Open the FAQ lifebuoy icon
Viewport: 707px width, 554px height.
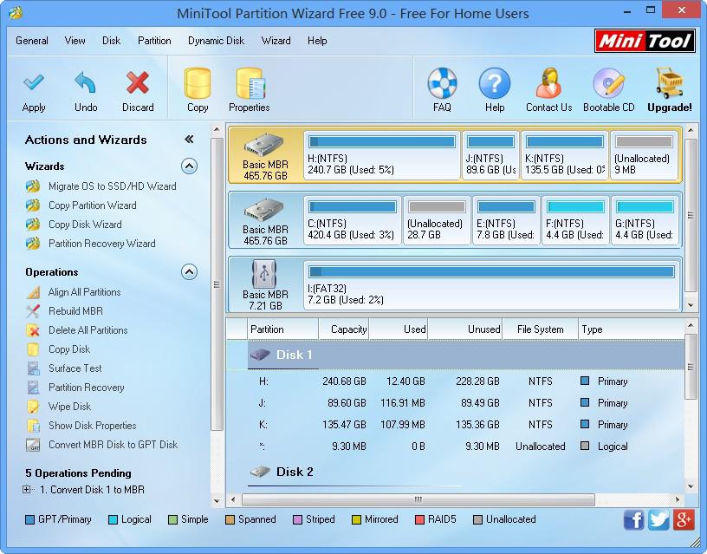442,83
